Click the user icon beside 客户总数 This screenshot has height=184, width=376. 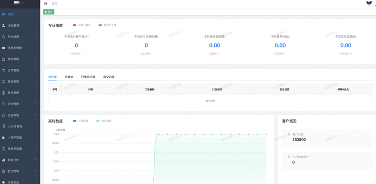tap(289, 134)
